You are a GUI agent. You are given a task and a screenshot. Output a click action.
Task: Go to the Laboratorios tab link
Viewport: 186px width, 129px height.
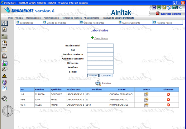click(x=26, y=23)
